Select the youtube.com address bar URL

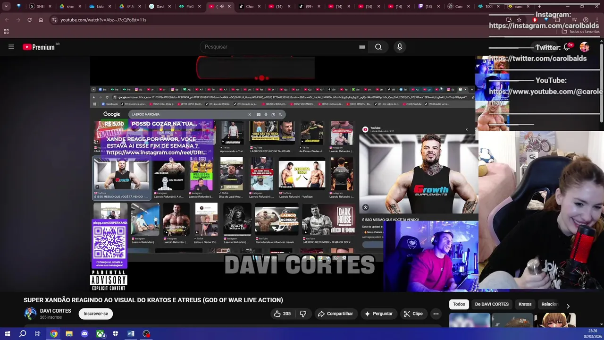coord(103,20)
